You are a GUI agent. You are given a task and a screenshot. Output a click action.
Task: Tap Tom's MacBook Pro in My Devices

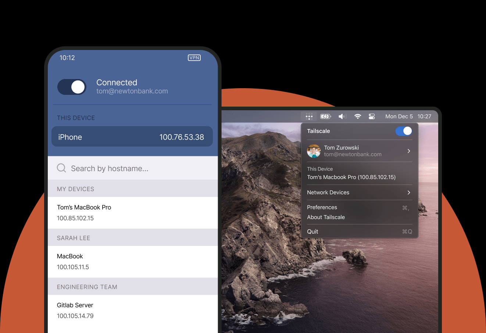pyautogui.click(x=133, y=213)
